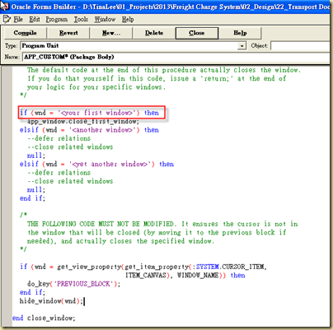Click the line "THE FOLLOWING CODE MUST NOT BE MODIFIED"
Viewport: 333px width, 330px height.
[162, 224]
